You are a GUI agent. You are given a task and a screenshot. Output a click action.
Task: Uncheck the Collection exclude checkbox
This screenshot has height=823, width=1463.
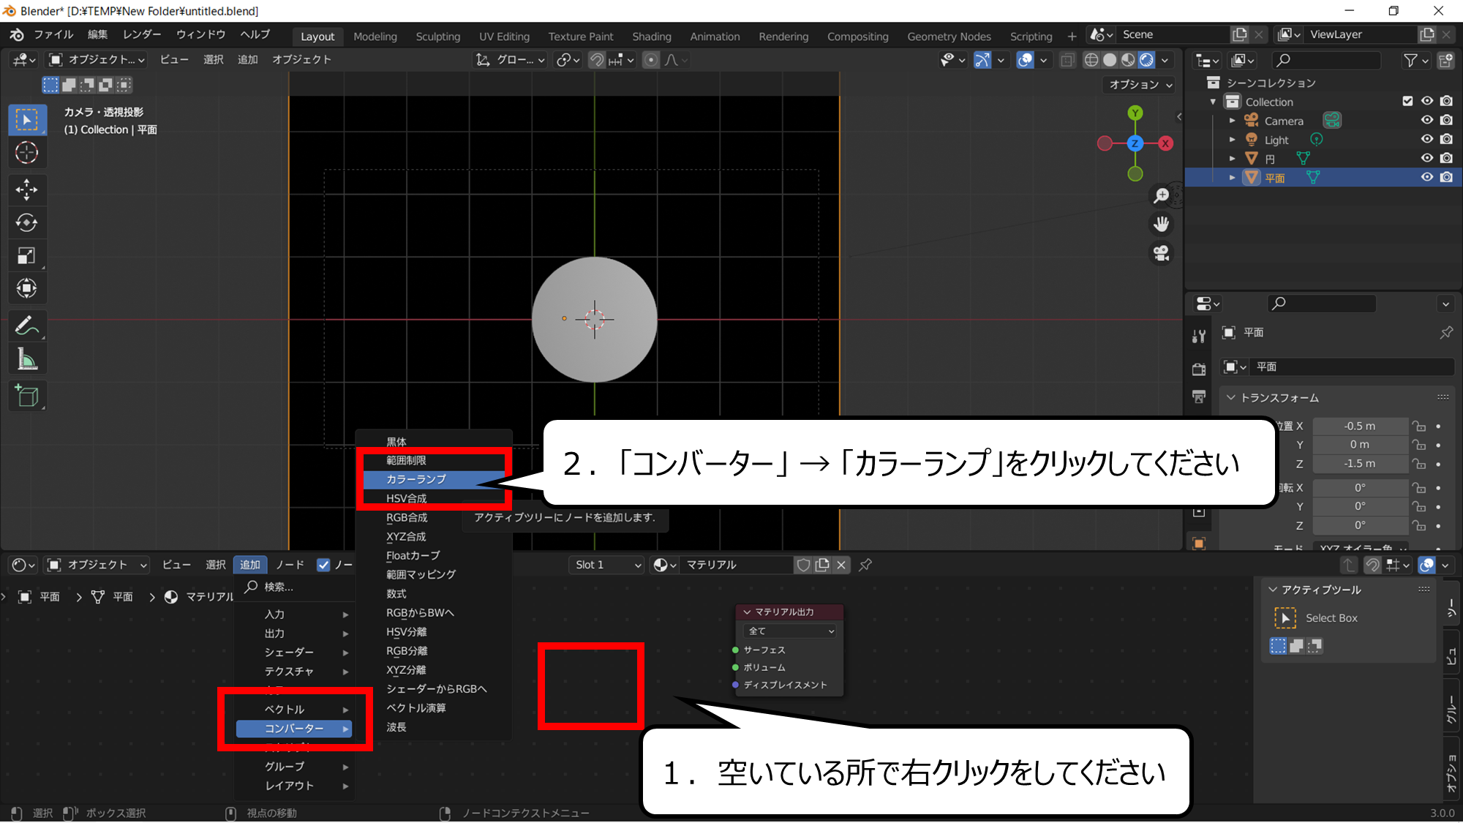tap(1407, 101)
